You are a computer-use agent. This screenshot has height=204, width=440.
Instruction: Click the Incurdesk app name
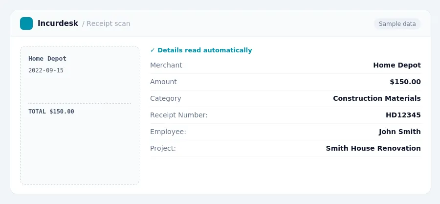pyautogui.click(x=58, y=23)
